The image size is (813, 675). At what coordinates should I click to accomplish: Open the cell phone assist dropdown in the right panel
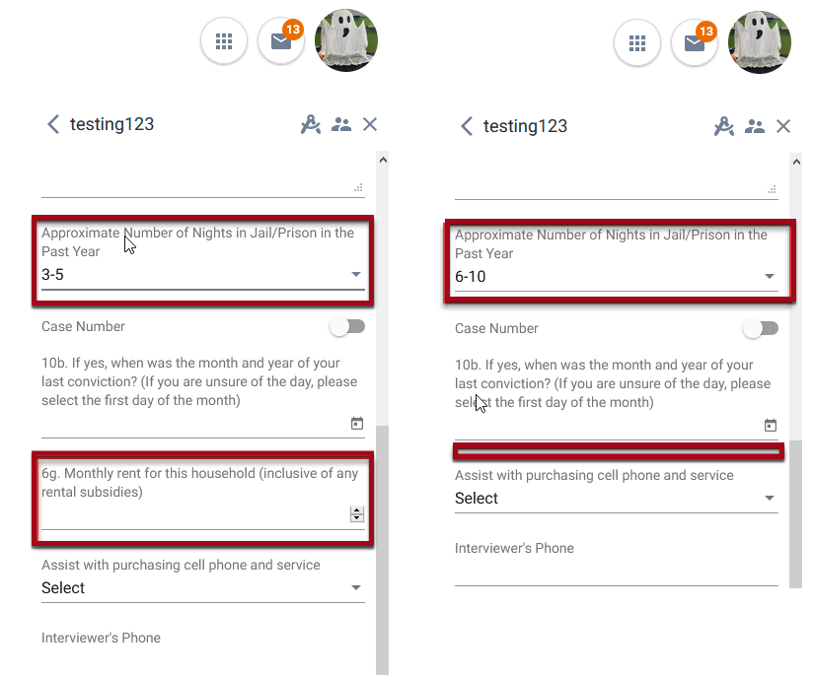click(617, 499)
